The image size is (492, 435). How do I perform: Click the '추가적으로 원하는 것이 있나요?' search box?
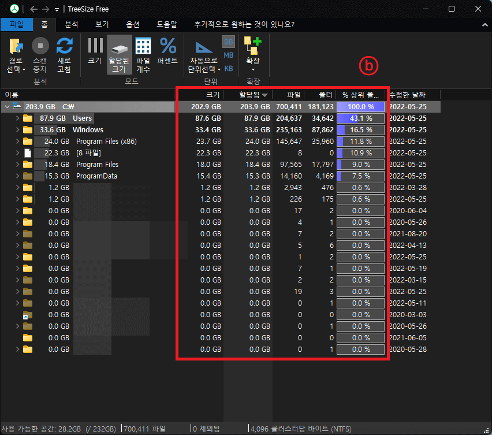pos(244,24)
